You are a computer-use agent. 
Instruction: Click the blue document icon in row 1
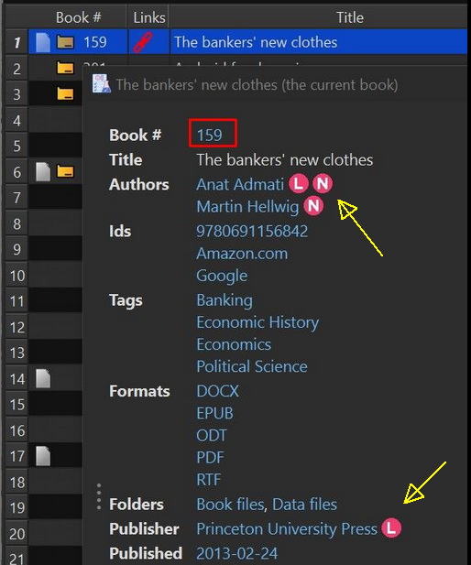43,42
